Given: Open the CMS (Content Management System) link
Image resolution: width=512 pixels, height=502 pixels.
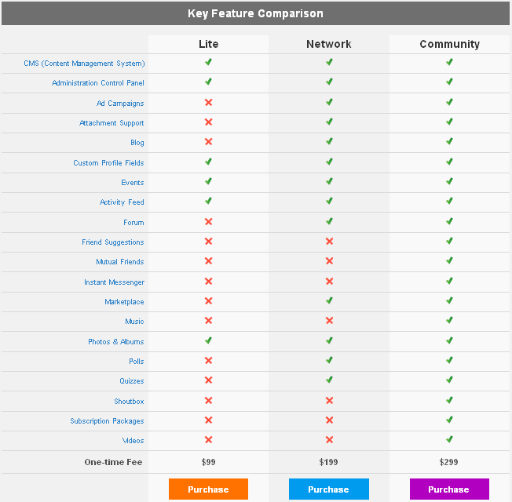Looking at the screenshot, I should click(84, 64).
